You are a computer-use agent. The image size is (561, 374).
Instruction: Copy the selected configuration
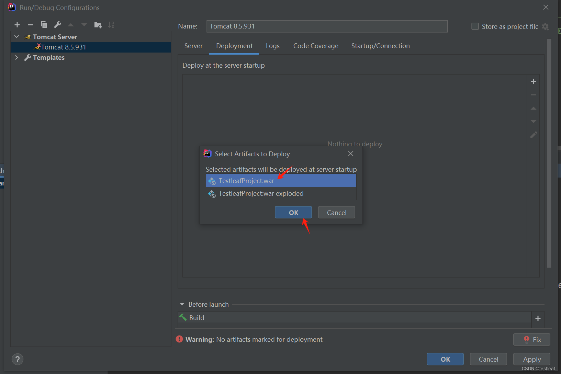point(44,25)
